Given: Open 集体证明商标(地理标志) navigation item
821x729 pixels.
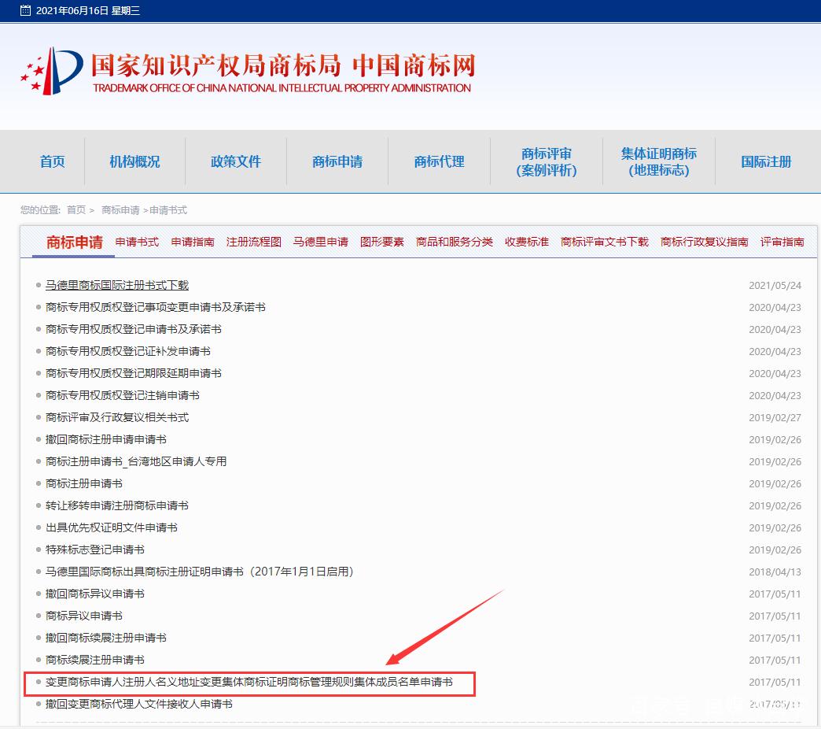Looking at the screenshot, I should 658,161.
